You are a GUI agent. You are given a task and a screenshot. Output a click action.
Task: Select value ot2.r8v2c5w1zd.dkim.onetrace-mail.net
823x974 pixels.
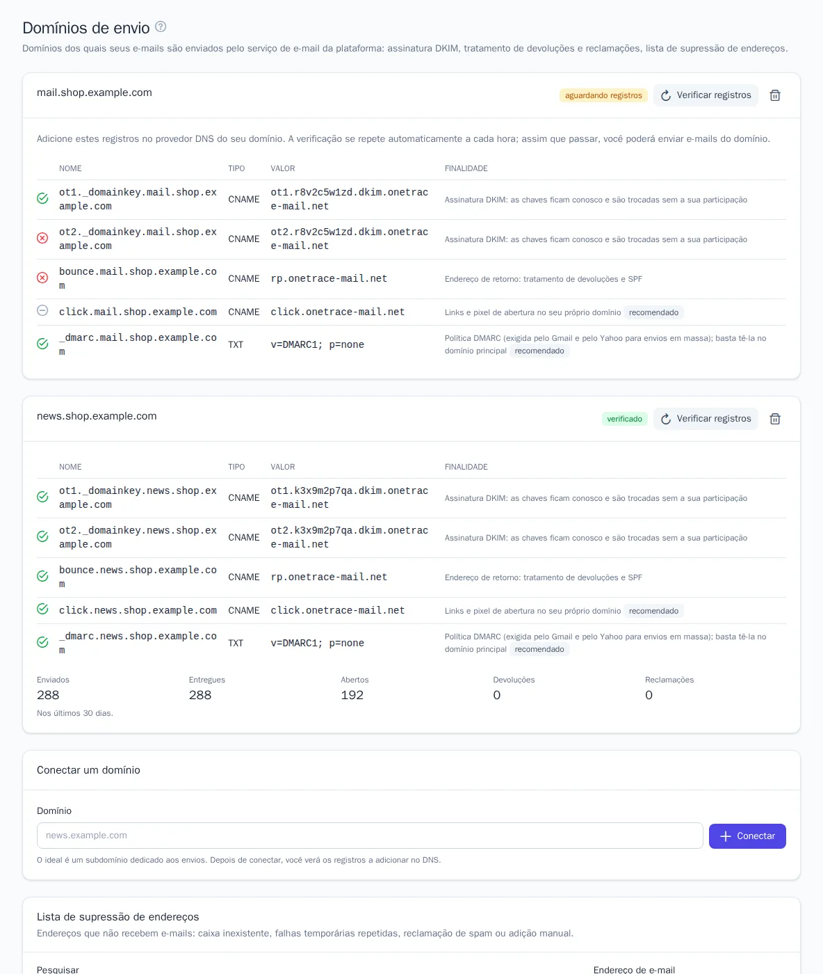[350, 239]
